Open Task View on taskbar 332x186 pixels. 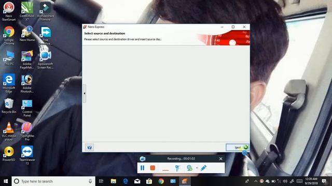coord(101,181)
